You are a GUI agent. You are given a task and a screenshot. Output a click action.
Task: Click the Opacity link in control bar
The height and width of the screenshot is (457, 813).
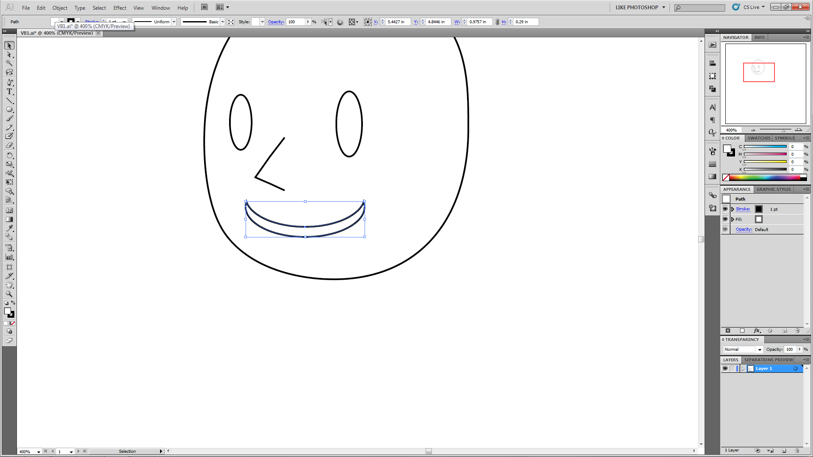pyautogui.click(x=276, y=22)
